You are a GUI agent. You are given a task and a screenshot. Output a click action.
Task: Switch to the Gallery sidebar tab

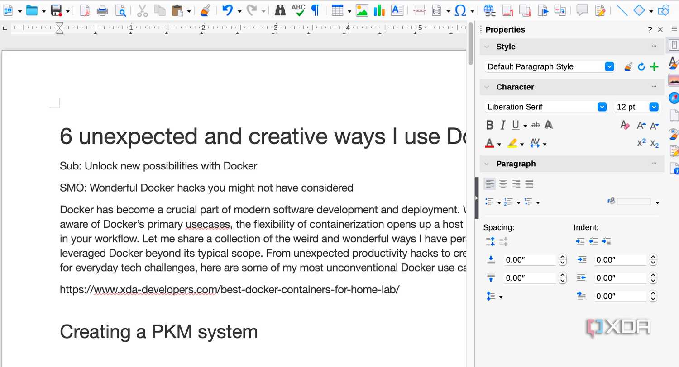tap(674, 80)
